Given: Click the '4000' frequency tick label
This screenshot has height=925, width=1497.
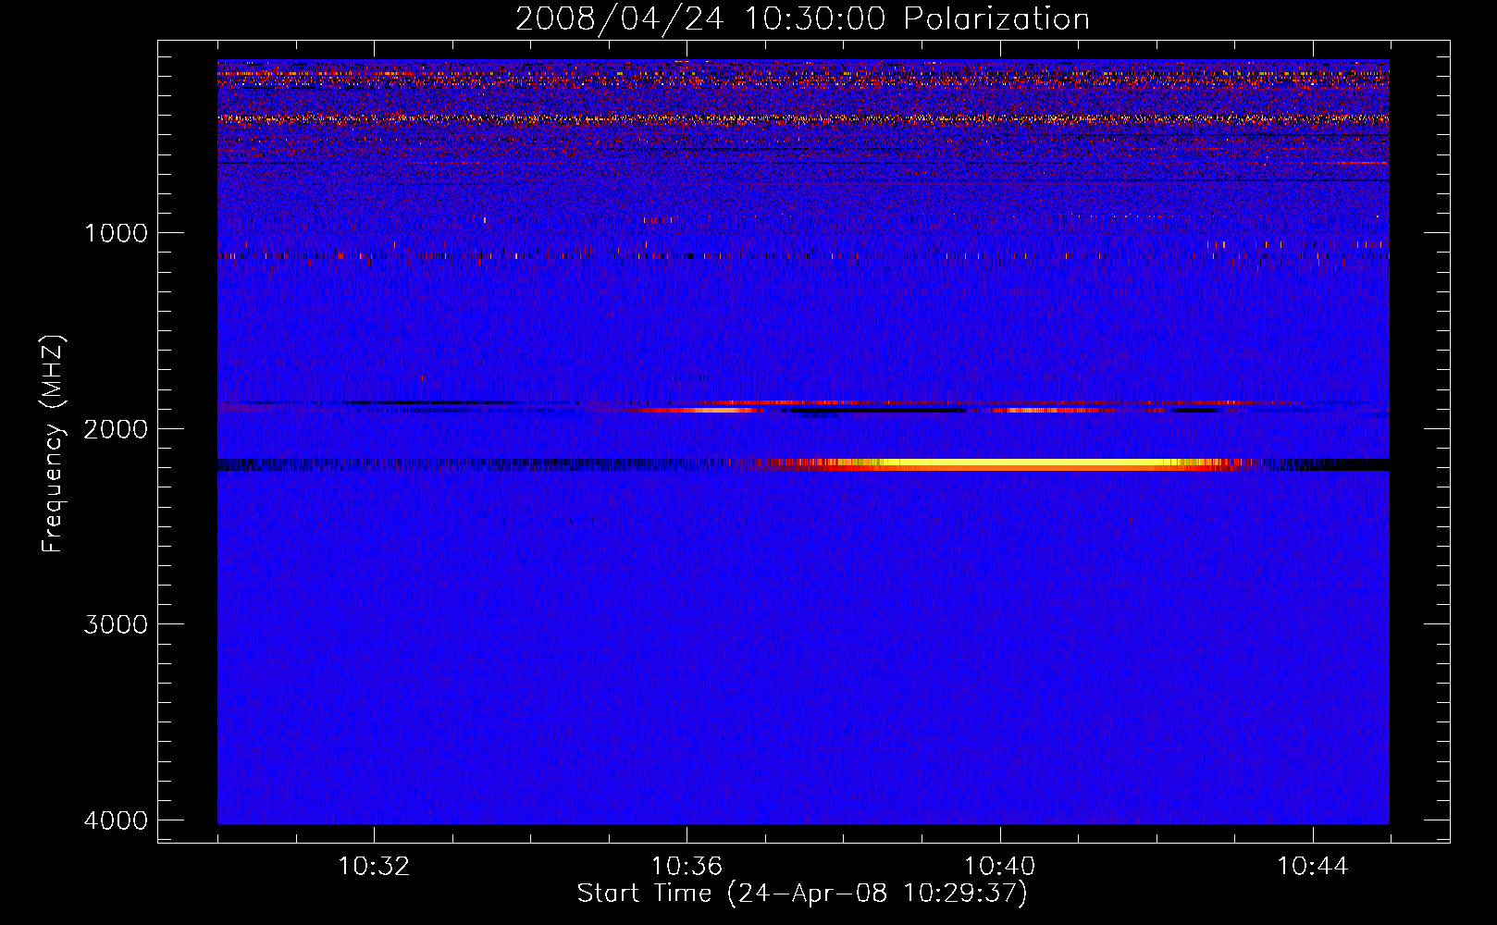Looking at the screenshot, I should point(116,820).
